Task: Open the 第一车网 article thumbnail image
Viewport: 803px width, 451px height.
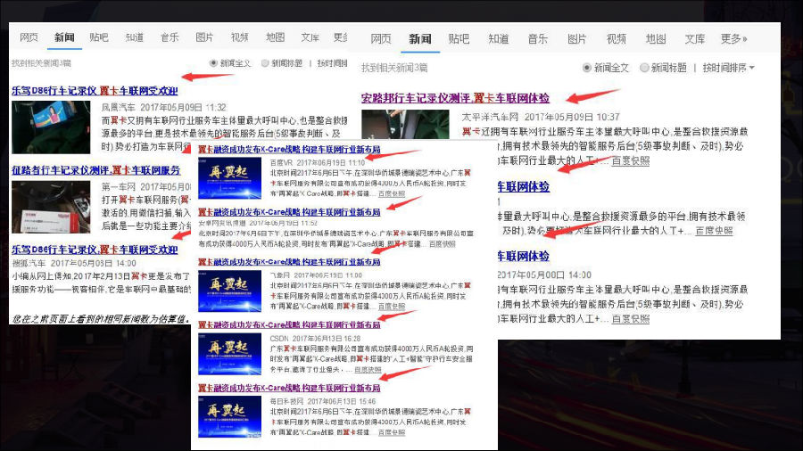Action: (x=51, y=207)
